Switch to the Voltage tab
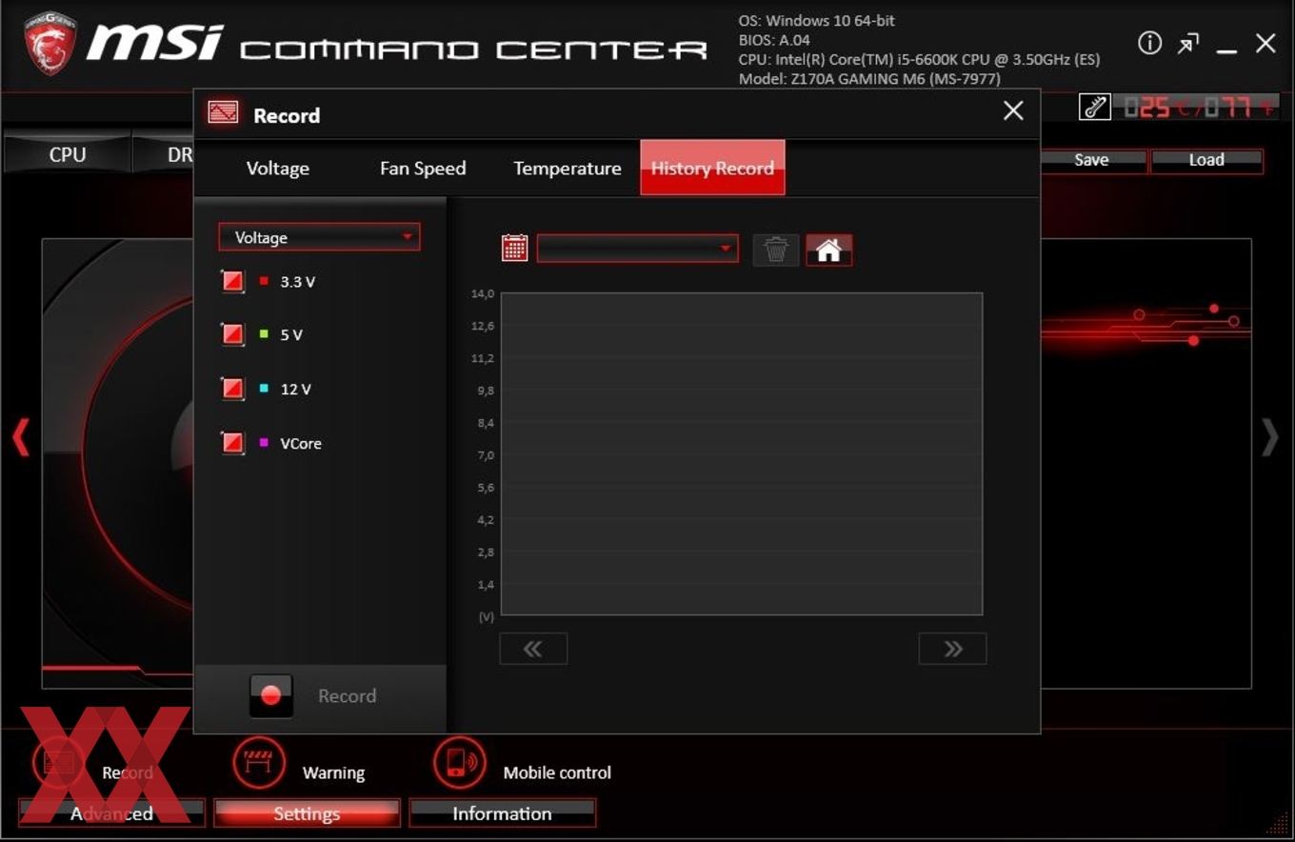 278,169
